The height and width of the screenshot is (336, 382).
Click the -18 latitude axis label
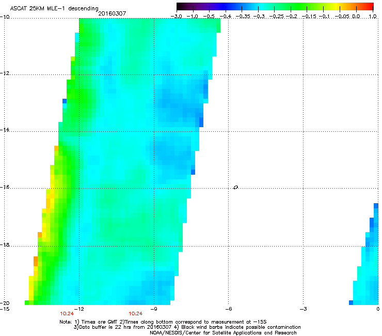[5, 245]
